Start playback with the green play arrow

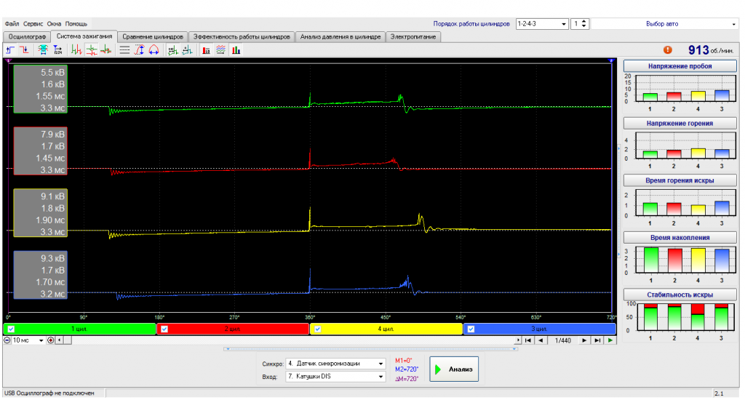[x=610, y=340]
